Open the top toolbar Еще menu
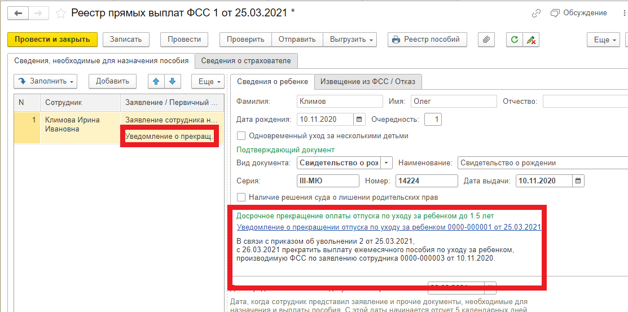This screenshot has height=312, width=628. [603, 39]
